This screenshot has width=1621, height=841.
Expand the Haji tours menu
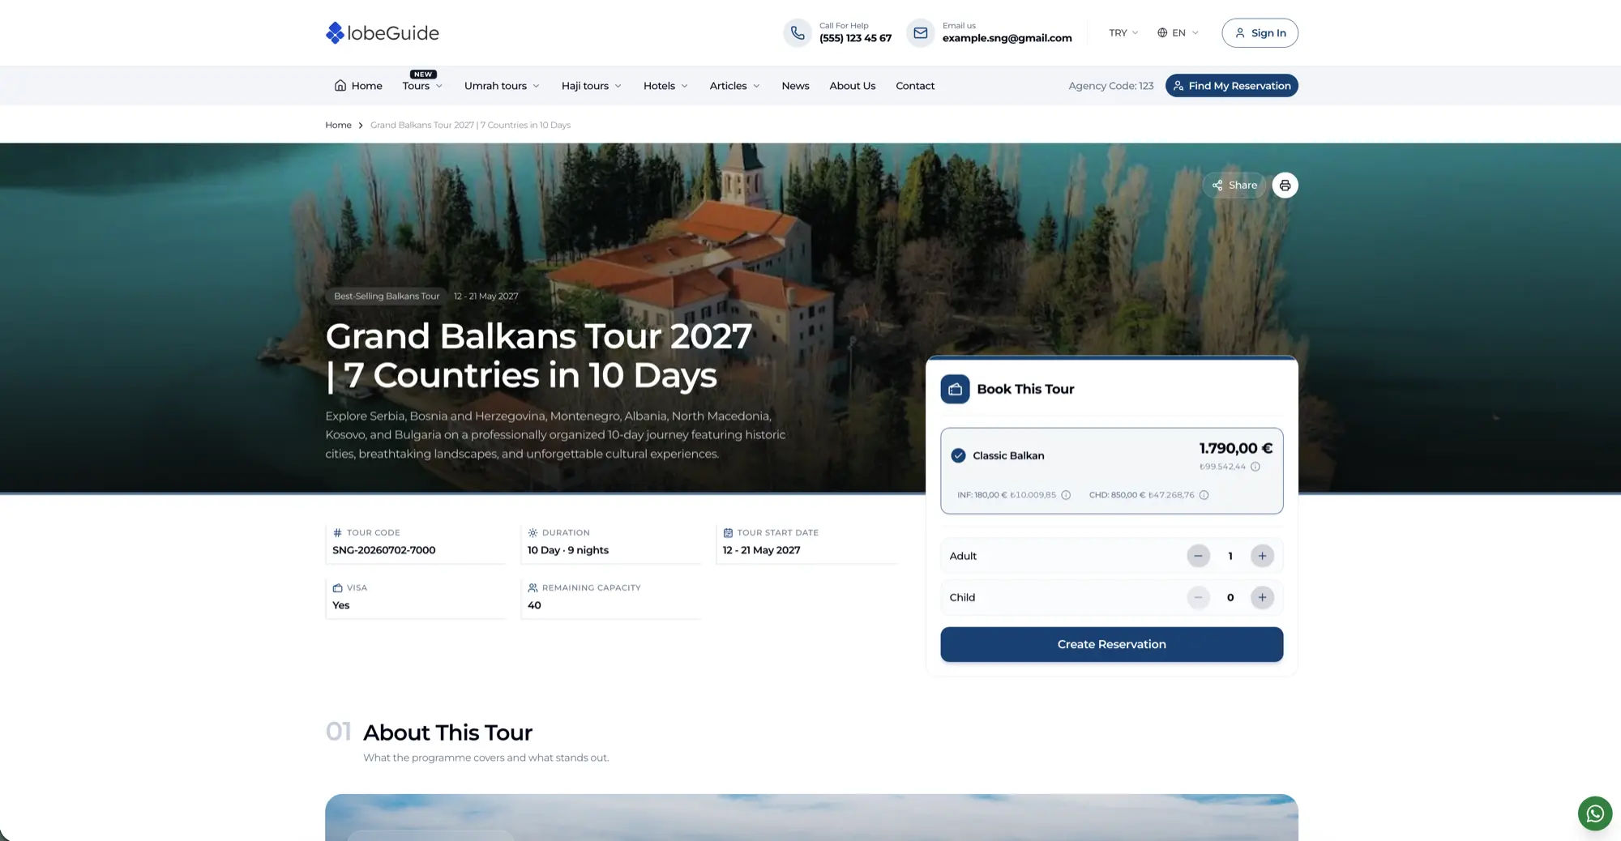(x=592, y=86)
